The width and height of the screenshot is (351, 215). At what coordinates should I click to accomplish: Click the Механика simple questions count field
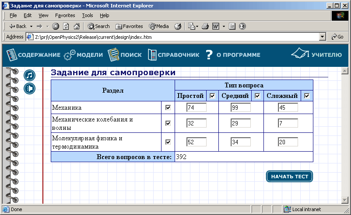click(x=196, y=107)
